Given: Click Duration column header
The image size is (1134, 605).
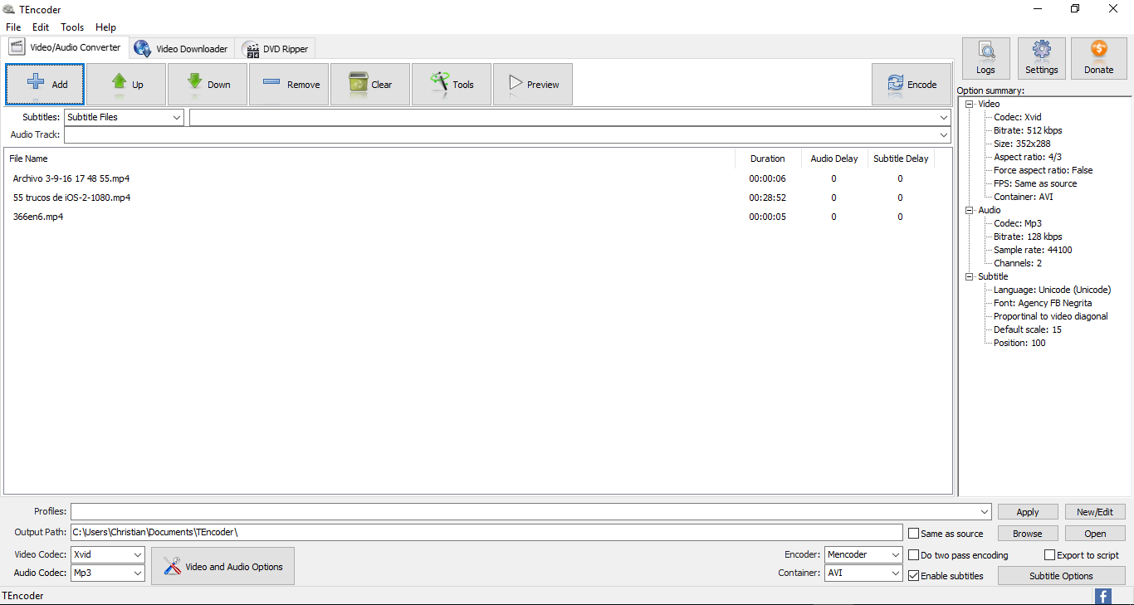Looking at the screenshot, I should click(768, 159).
